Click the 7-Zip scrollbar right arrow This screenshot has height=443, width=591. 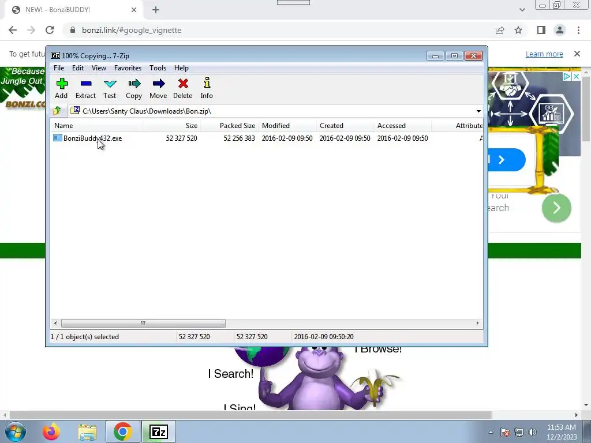tap(477, 323)
